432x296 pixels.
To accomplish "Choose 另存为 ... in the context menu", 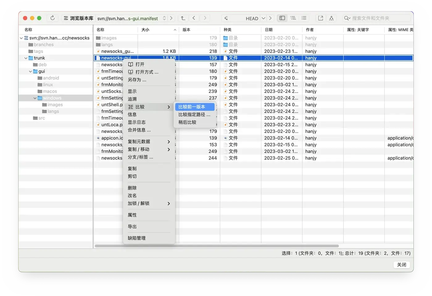I will (149, 80).
